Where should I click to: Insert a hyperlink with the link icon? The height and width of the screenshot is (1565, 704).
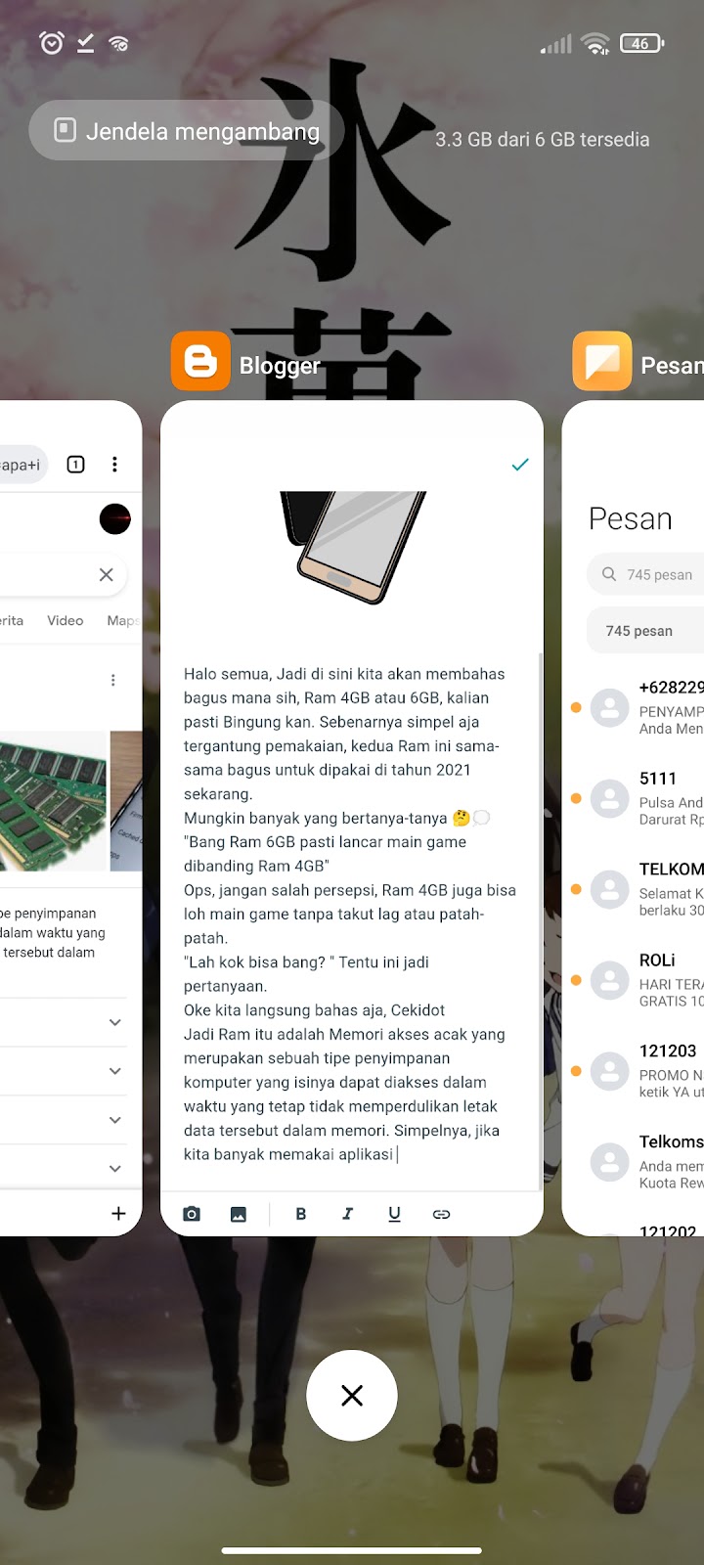pos(441,1214)
